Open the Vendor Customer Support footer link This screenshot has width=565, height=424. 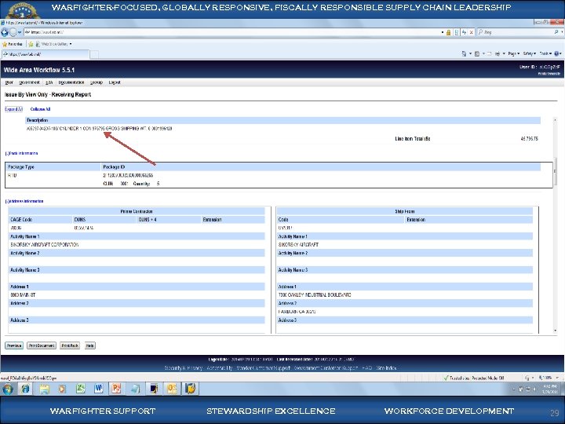(263, 368)
